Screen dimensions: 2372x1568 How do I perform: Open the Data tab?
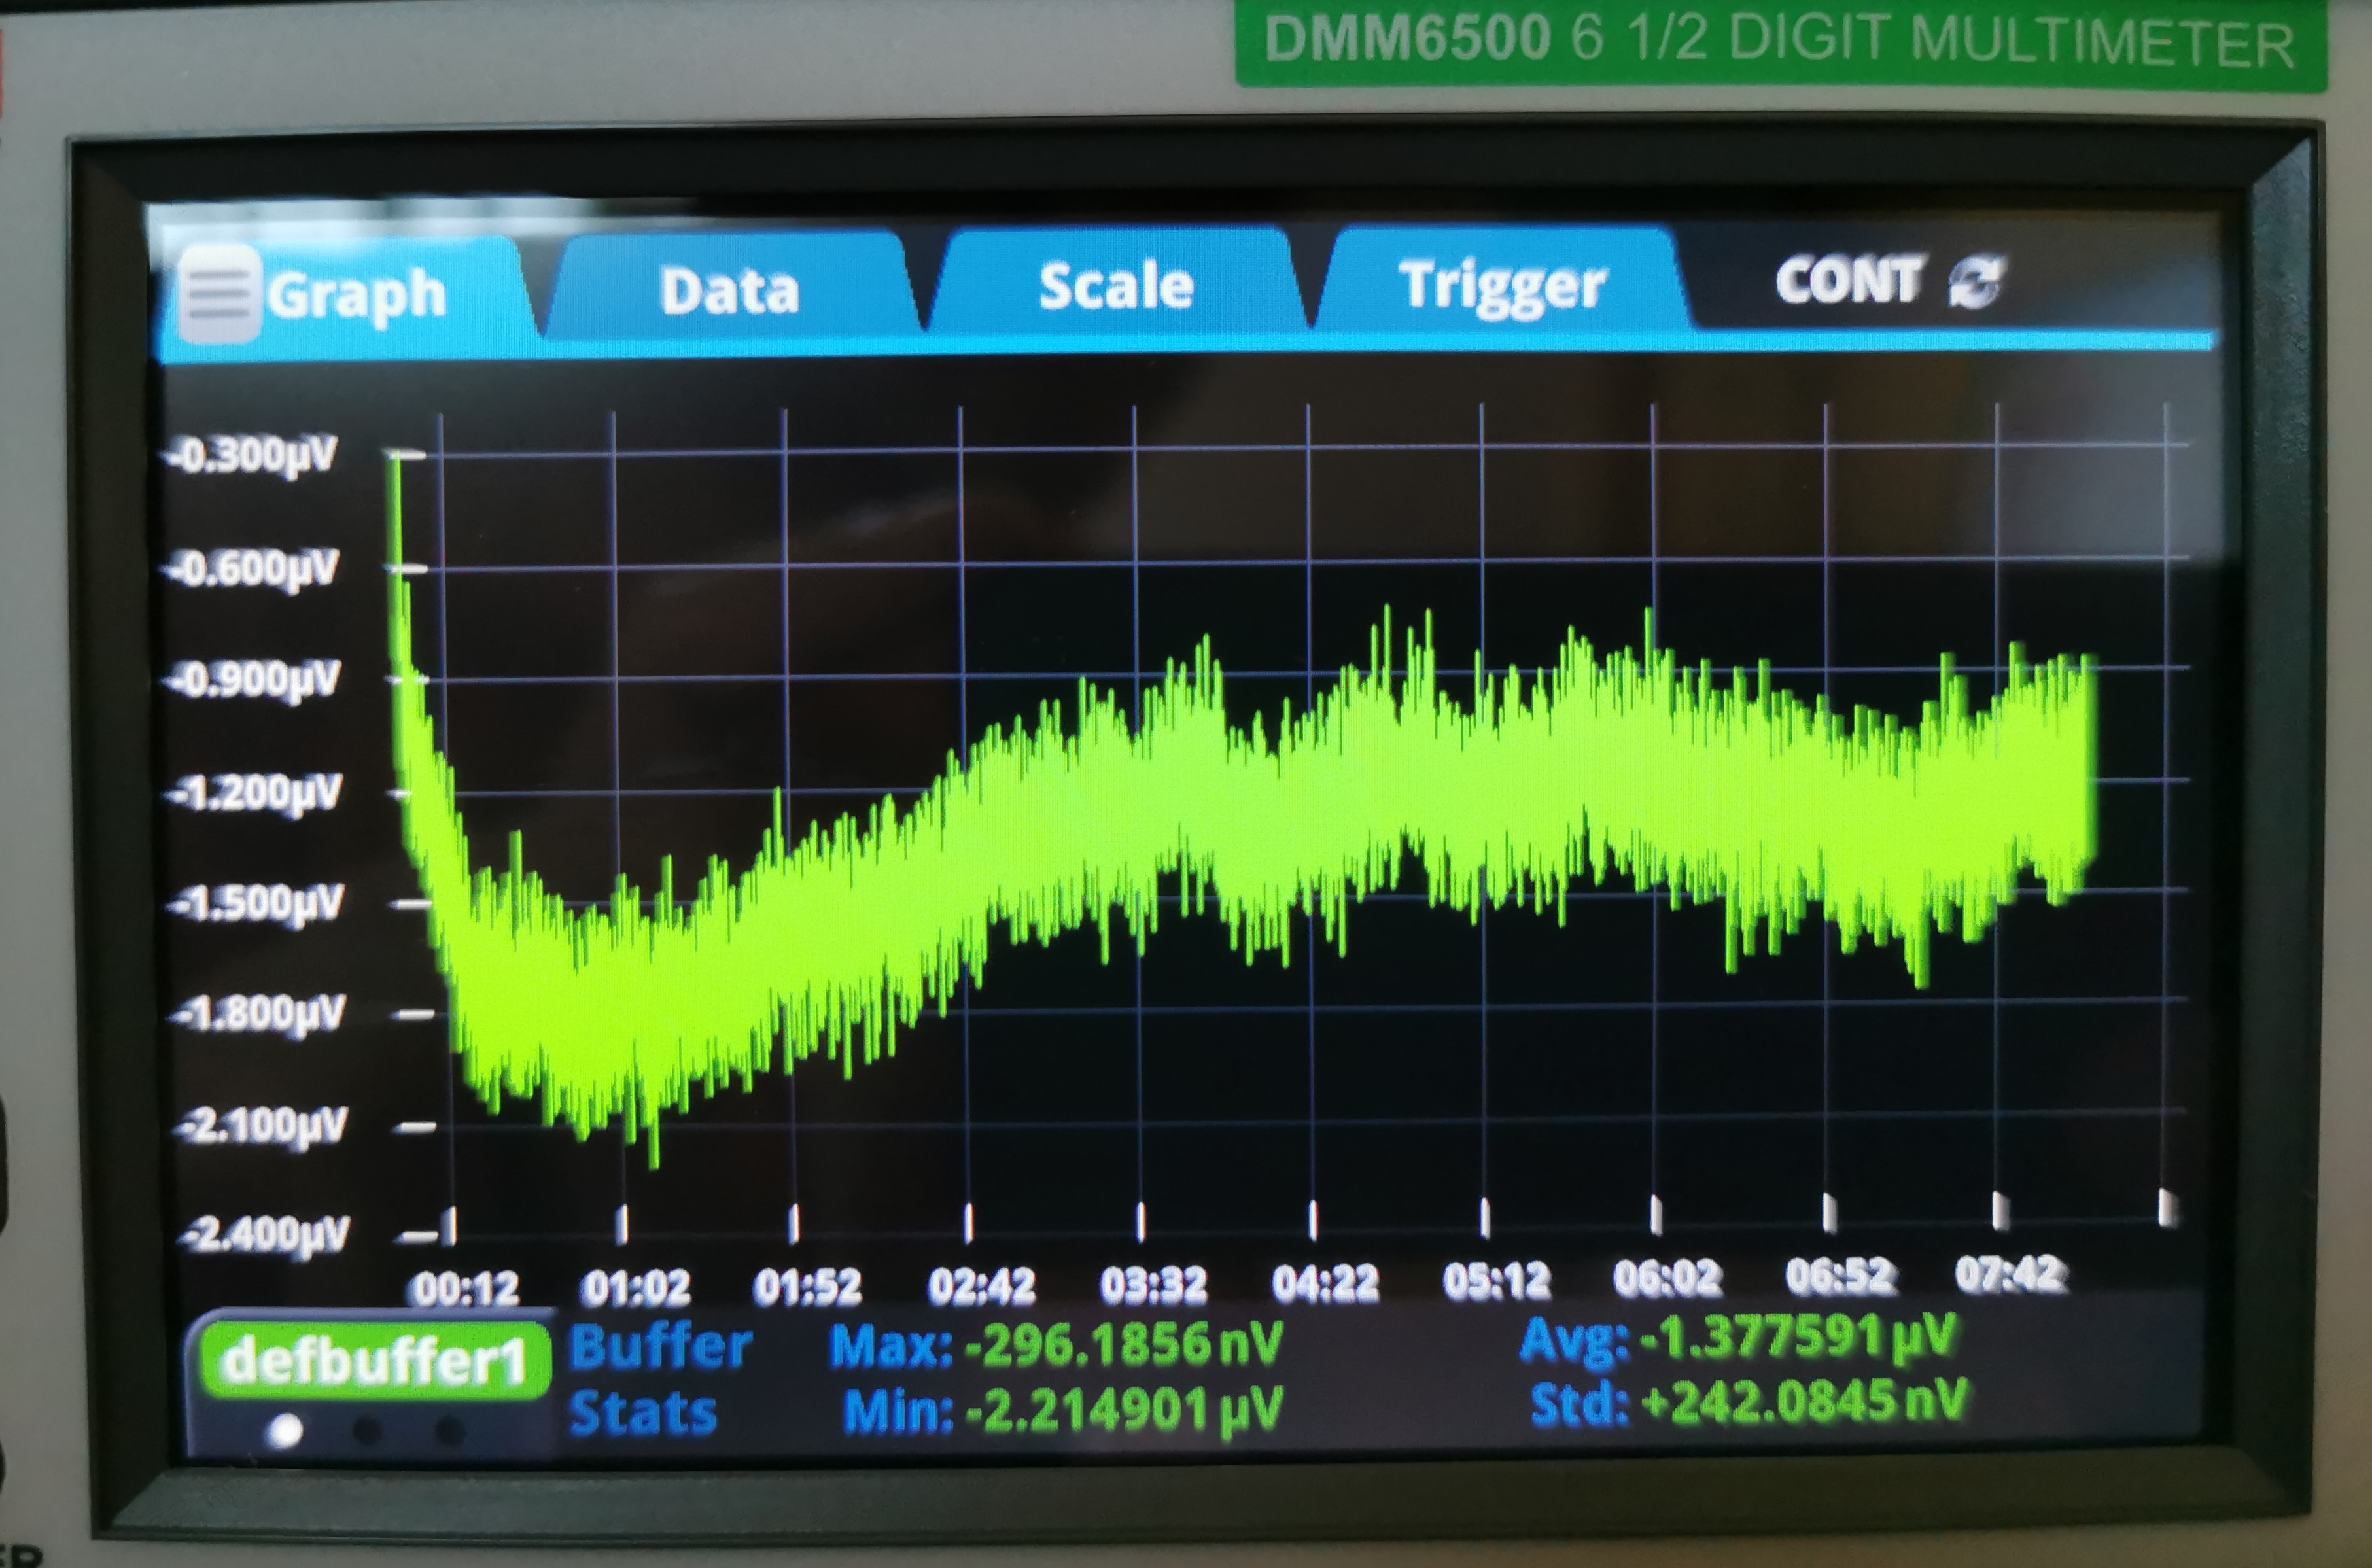point(729,291)
